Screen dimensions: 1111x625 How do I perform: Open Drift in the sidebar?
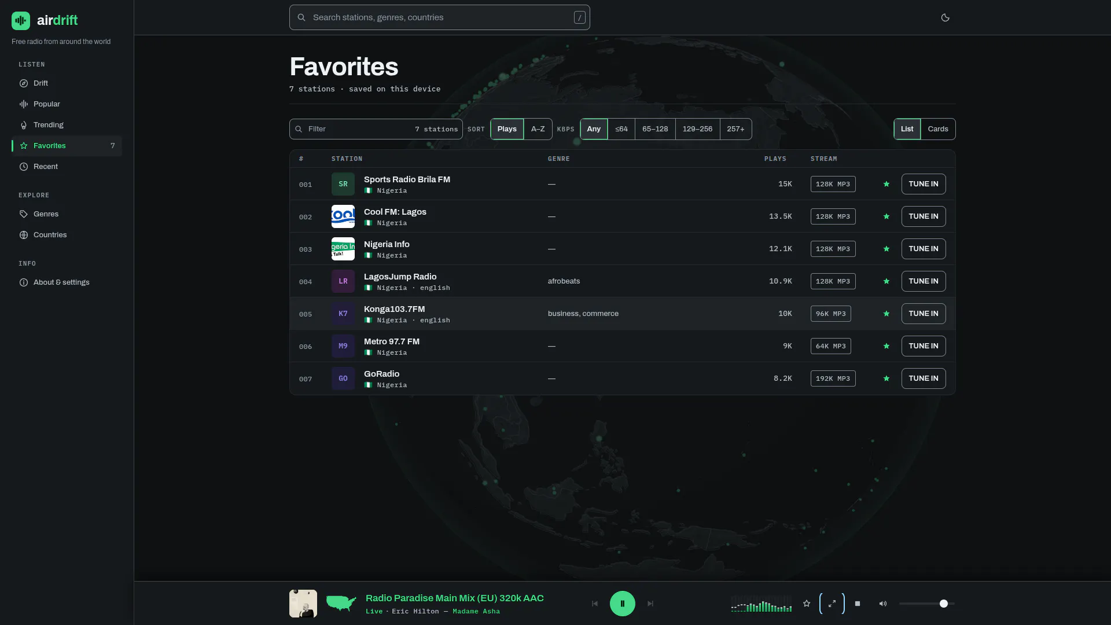tap(67, 83)
